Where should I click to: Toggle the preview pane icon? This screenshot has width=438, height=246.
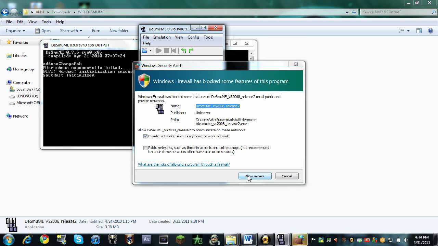419,31
